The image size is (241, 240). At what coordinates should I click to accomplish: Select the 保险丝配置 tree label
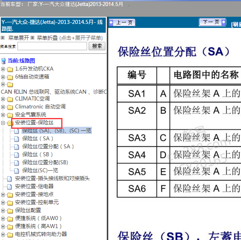(x=28, y=210)
